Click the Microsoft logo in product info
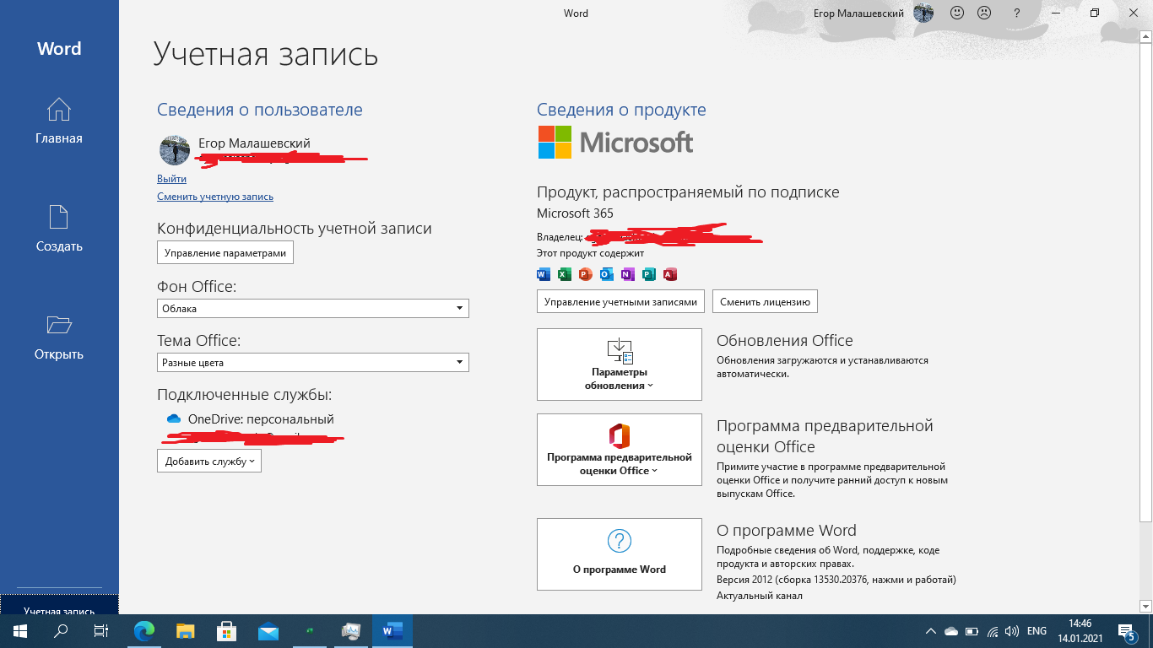 [615, 143]
